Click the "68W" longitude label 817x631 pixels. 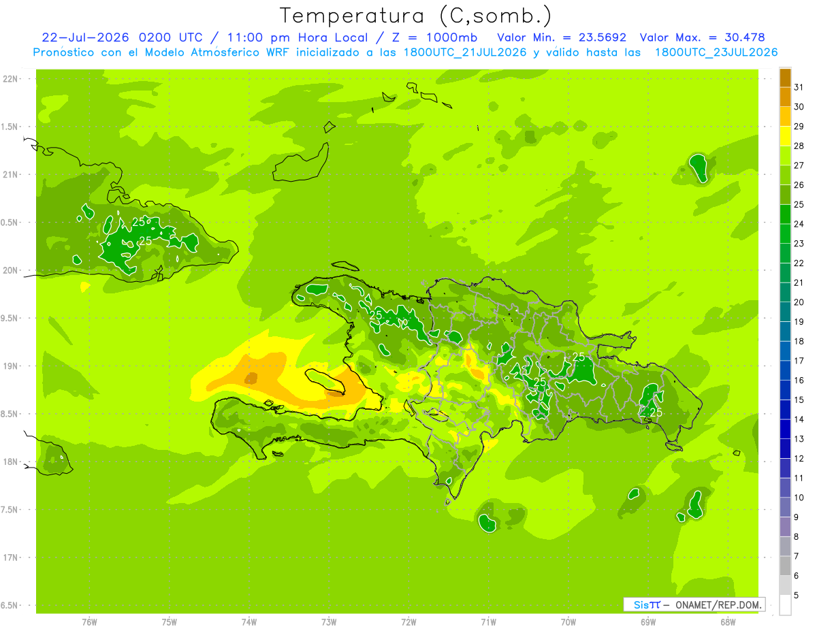(728, 621)
